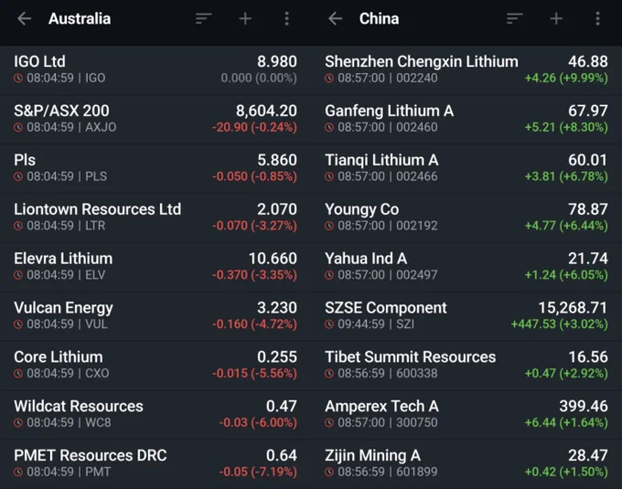Image resolution: width=622 pixels, height=489 pixels.
Task: Click the 10.660 Elevra price
Action: point(273,259)
